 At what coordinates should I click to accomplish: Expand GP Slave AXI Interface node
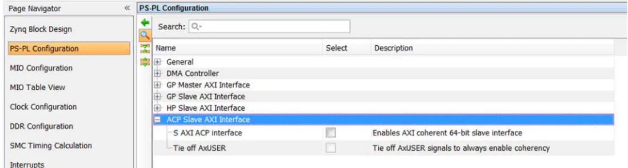(157, 96)
